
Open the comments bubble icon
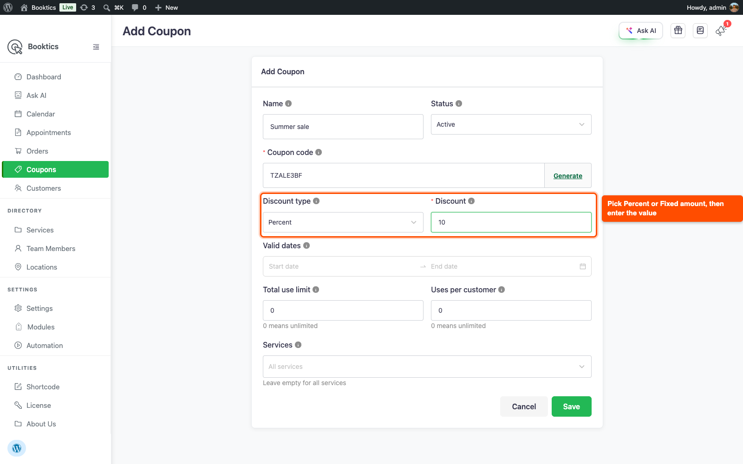(x=139, y=7)
